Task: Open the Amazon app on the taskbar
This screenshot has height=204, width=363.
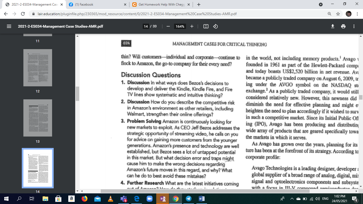Action: 71,199
